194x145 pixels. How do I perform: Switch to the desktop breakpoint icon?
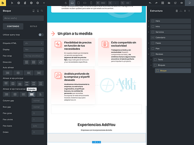click(72, 3)
